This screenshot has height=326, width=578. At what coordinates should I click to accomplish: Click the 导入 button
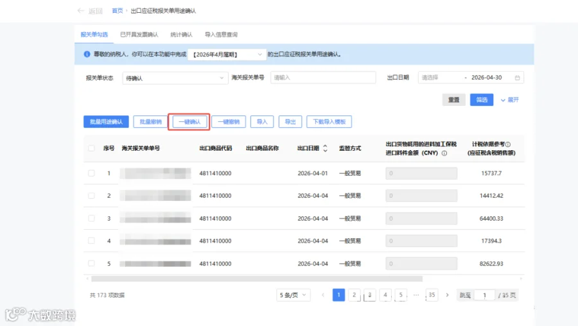pyautogui.click(x=262, y=121)
